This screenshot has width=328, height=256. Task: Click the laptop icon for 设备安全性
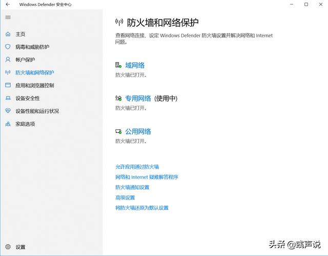[x=8, y=98]
